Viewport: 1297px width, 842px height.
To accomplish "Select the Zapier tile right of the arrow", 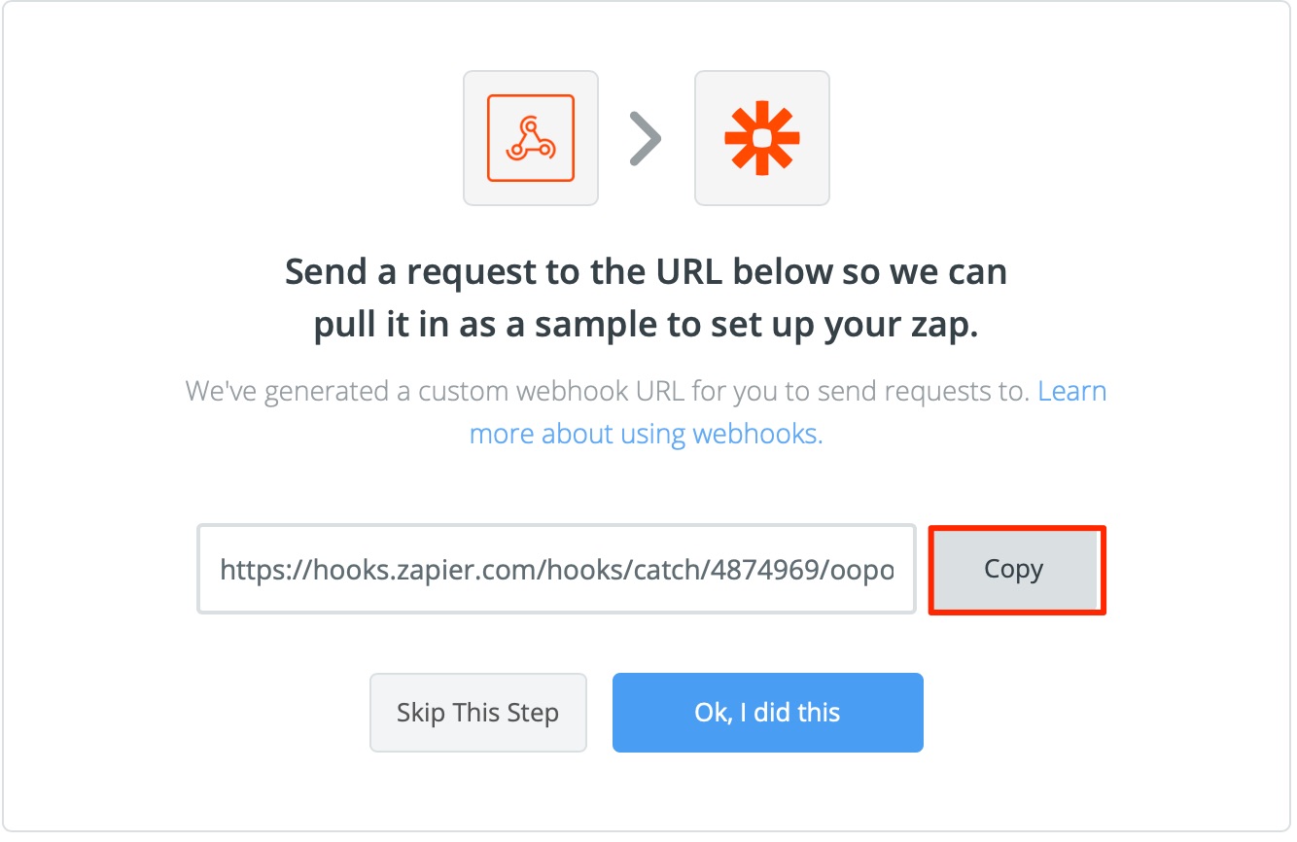I will pyautogui.click(x=762, y=138).
